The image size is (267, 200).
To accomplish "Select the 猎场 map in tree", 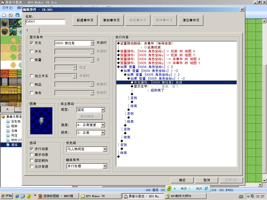I will click(14, 145).
